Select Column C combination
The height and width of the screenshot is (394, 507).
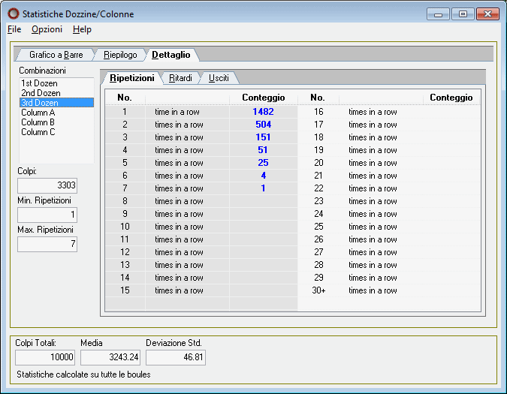pos(38,132)
